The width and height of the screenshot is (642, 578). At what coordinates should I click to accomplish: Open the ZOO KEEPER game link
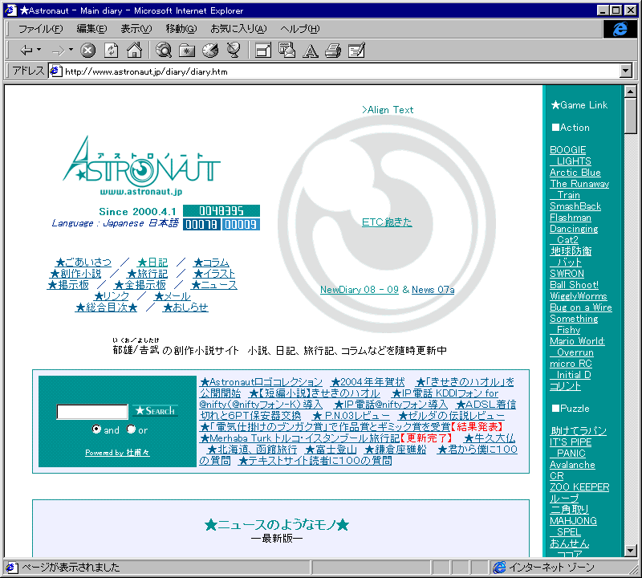pos(579,487)
